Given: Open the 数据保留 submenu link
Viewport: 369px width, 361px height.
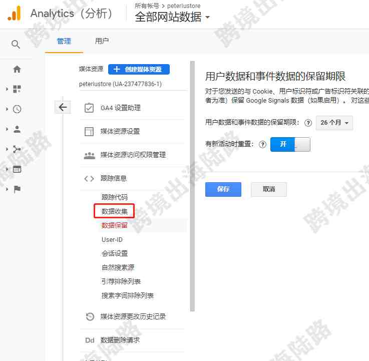Looking at the screenshot, I should 114,225.
